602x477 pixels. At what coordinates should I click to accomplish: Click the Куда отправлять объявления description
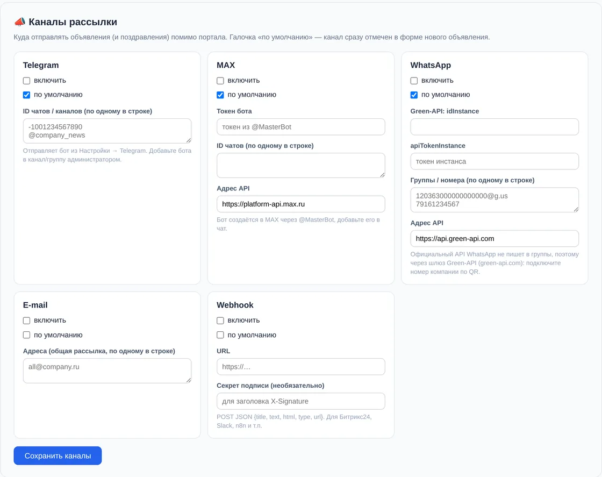click(252, 37)
